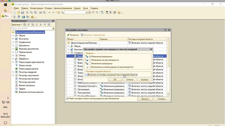Expand the Документы node in the configuration tree
The width and height of the screenshot is (225, 126).
click(x=13, y=45)
